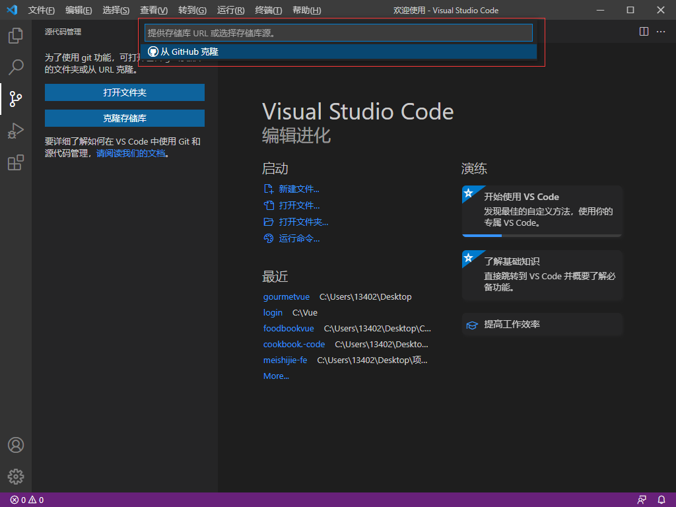The height and width of the screenshot is (507, 676).
Task: Open the 了解基础知识 walkthrough card
Action: (x=542, y=275)
